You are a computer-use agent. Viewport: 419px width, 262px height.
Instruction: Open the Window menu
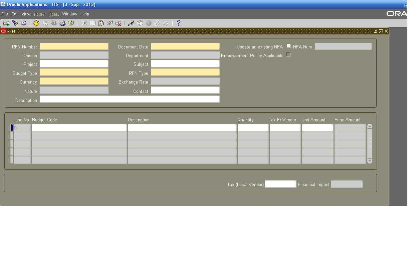click(69, 14)
